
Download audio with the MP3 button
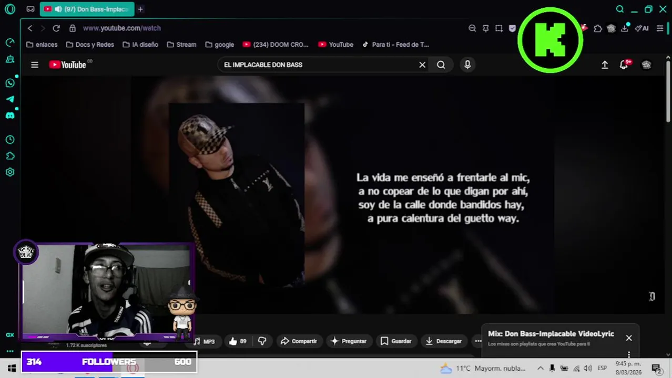[204, 341]
